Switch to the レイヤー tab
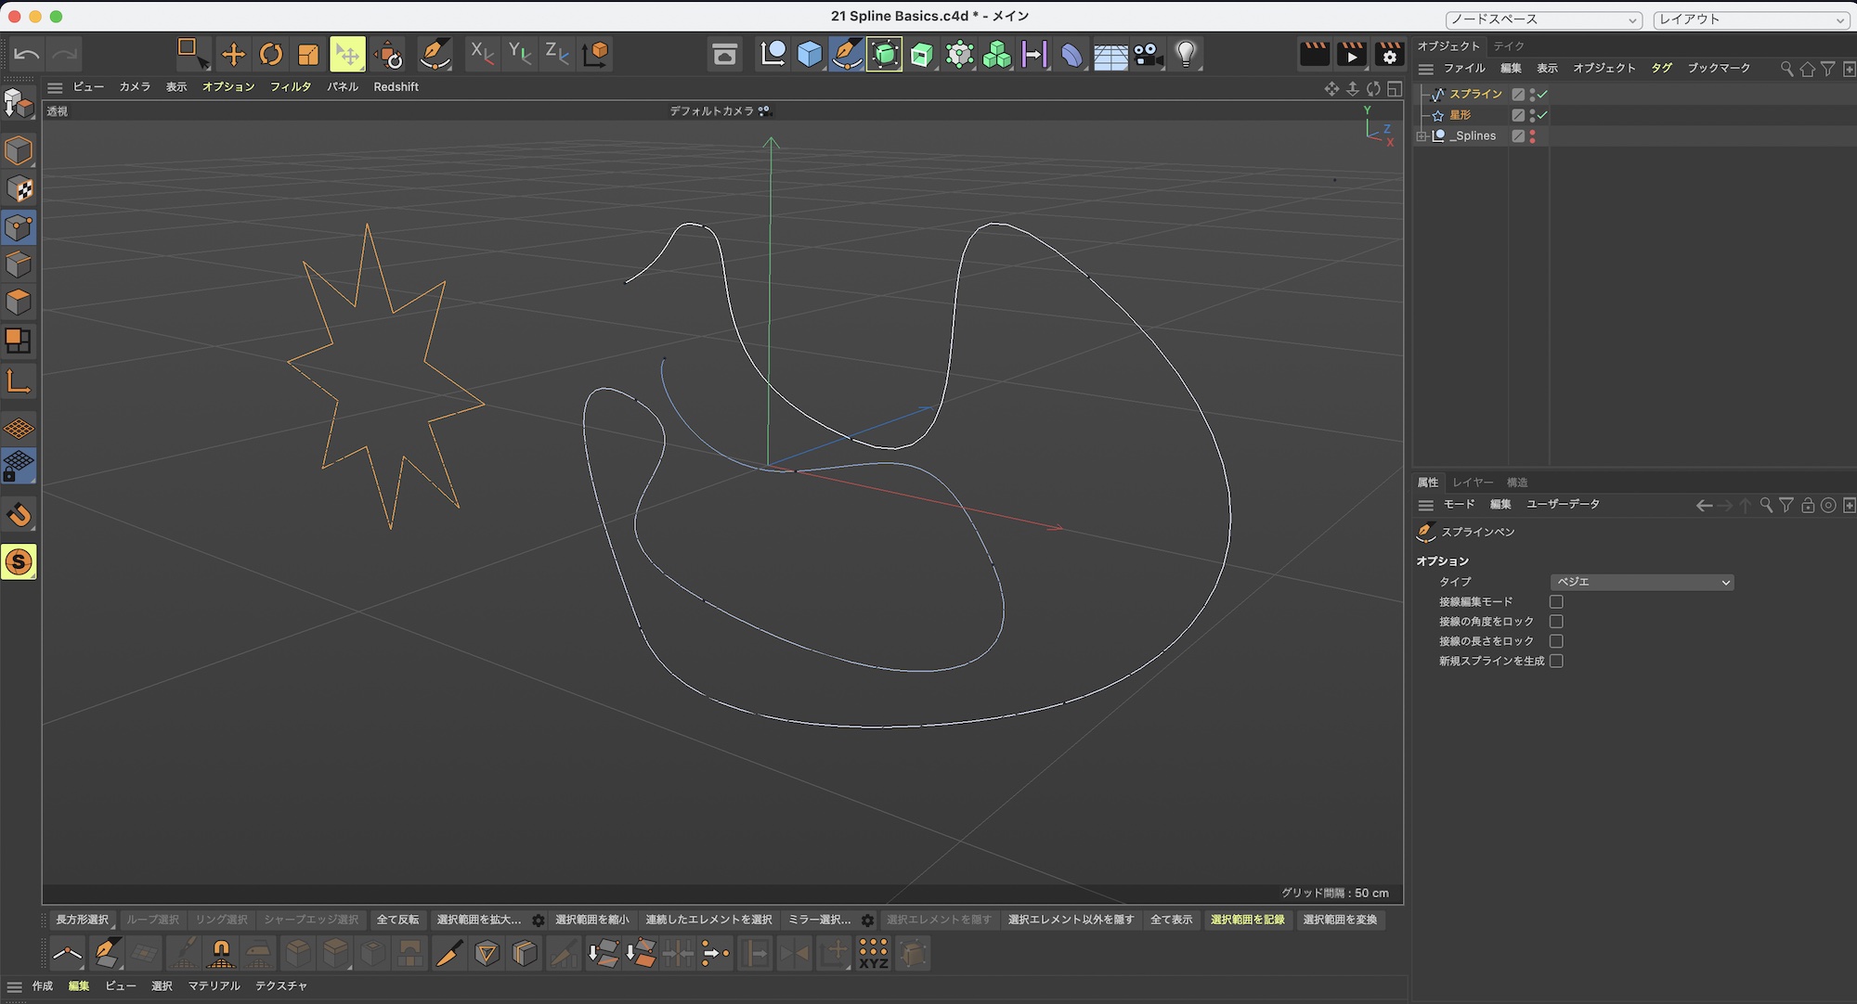The image size is (1857, 1004). (1473, 483)
